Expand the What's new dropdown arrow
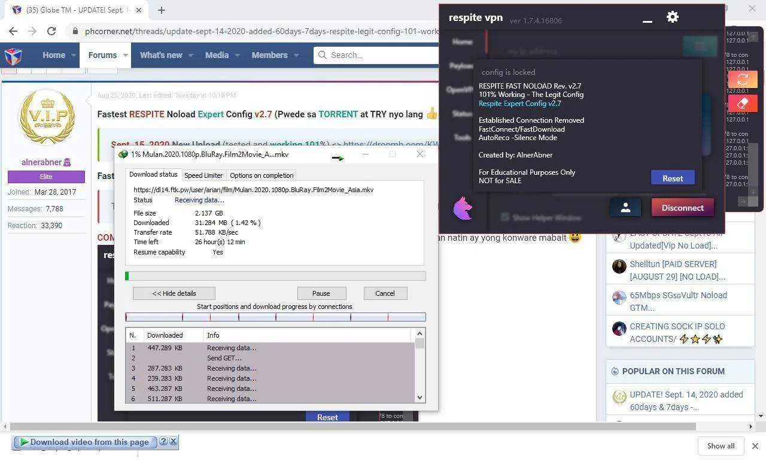 pos(191,55)
